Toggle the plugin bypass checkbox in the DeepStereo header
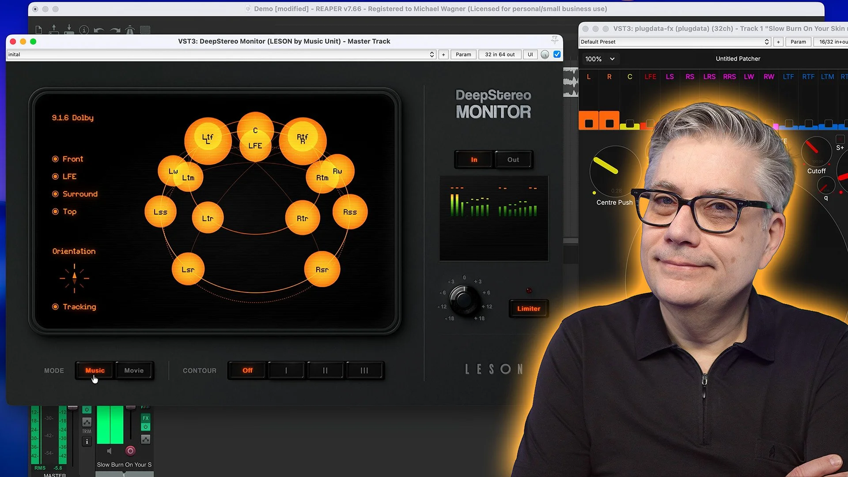Viewport: 848px width, 477px height. (x=556, y=54)
